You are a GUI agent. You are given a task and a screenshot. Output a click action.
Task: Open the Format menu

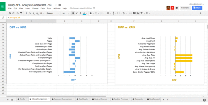35,8
